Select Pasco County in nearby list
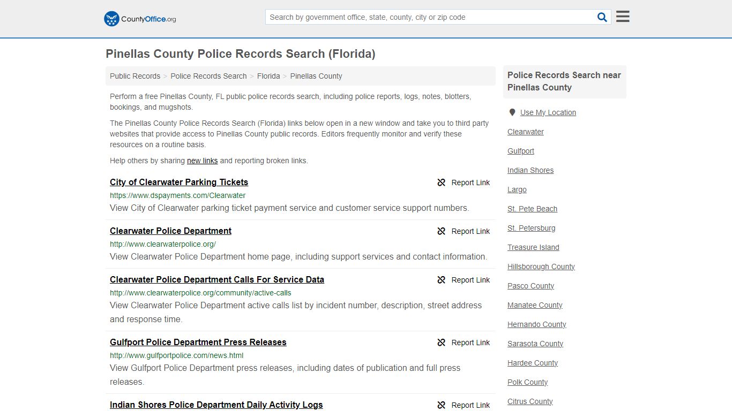Screen dimensions: 732x411 (x=531, y=286)
